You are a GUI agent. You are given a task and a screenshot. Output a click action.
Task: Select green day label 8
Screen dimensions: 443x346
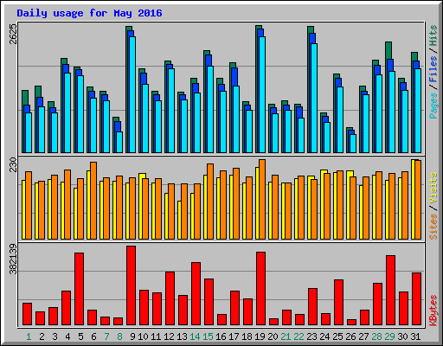click(119, 336)
